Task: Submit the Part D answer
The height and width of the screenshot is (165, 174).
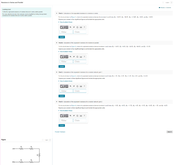Action: [x=62, y=125]
